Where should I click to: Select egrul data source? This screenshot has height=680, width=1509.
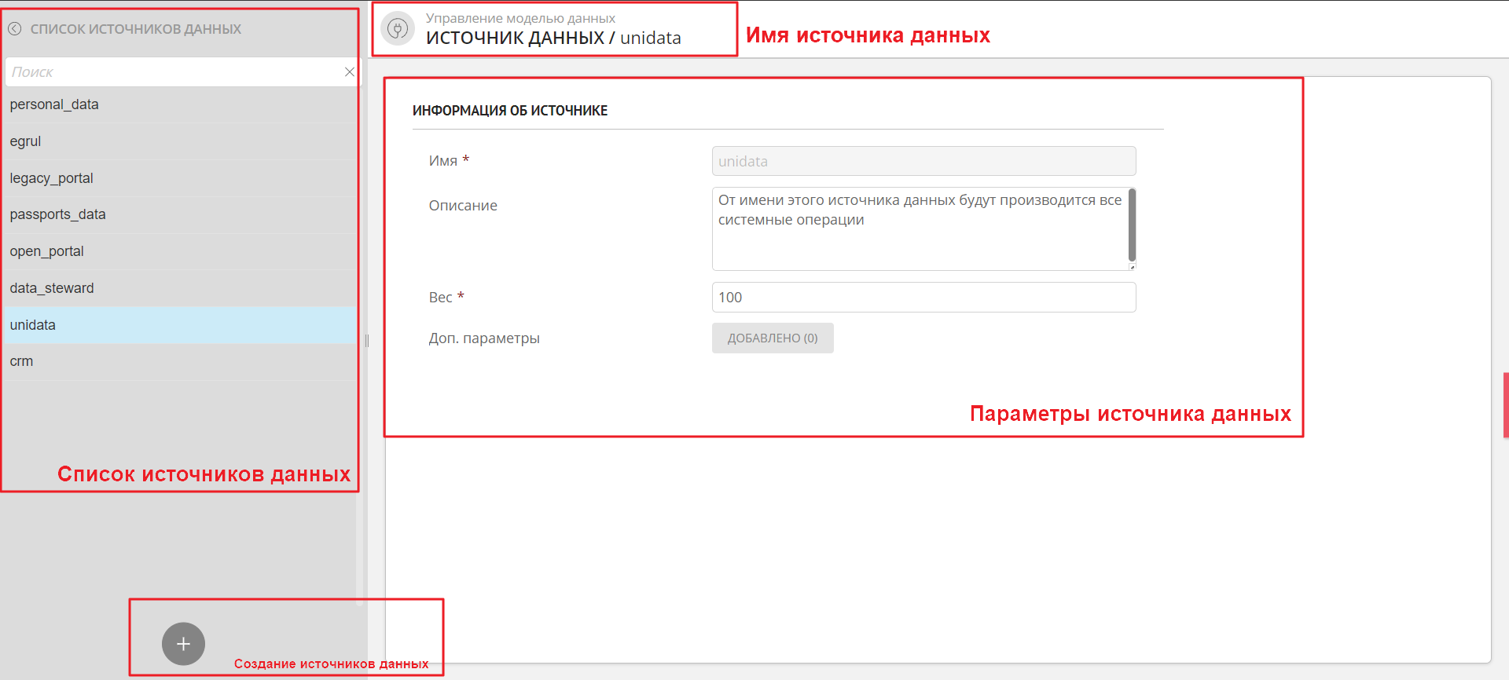pos(179,141)
